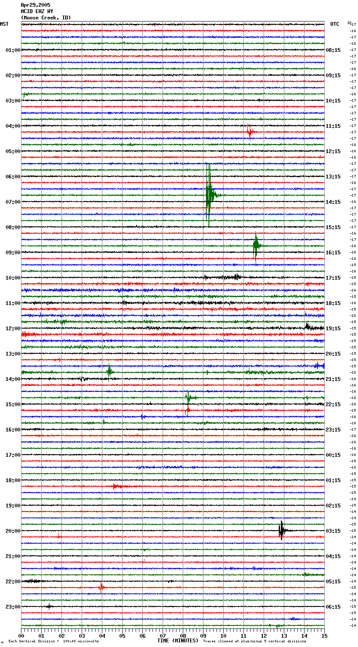The width and height of the screenshot is (358, 647).
Task: Click minute tick label 00 on bottom axis
Action: coord(21,636)
